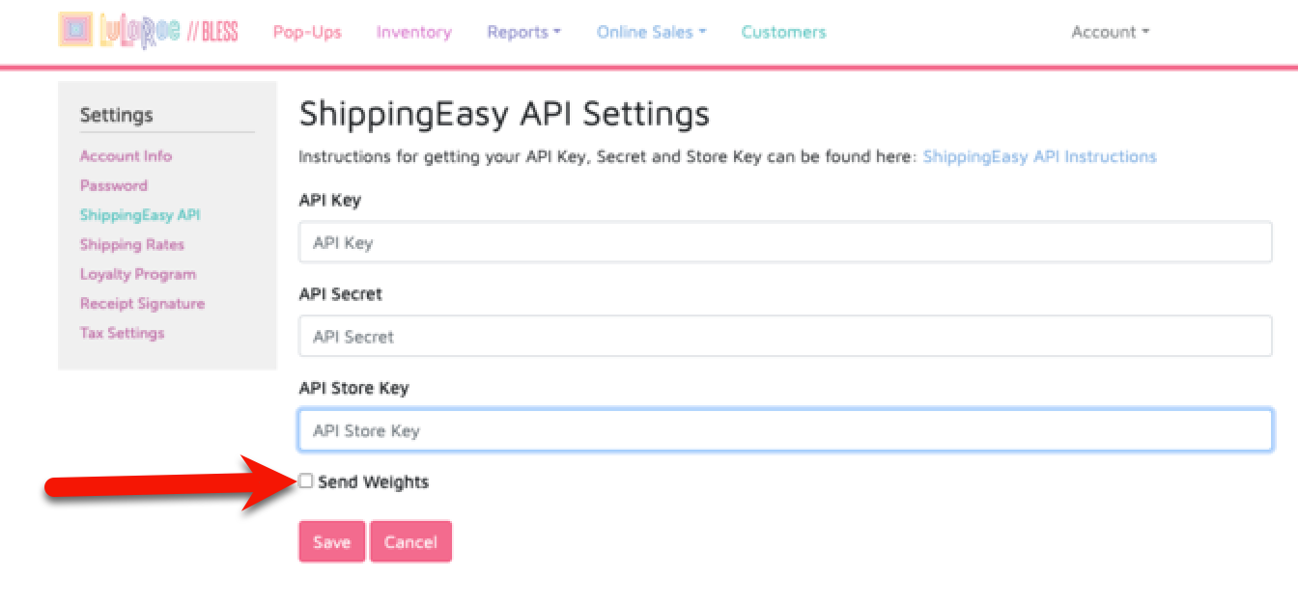Viewport: 1298px width, 604px height.
Task: Click the LuLaRoe BLESS logo
Action: (x=148, y=31)
